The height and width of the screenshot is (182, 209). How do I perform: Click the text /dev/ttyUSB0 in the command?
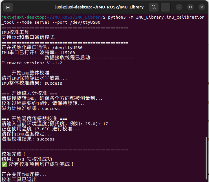(x=85, y=22)
